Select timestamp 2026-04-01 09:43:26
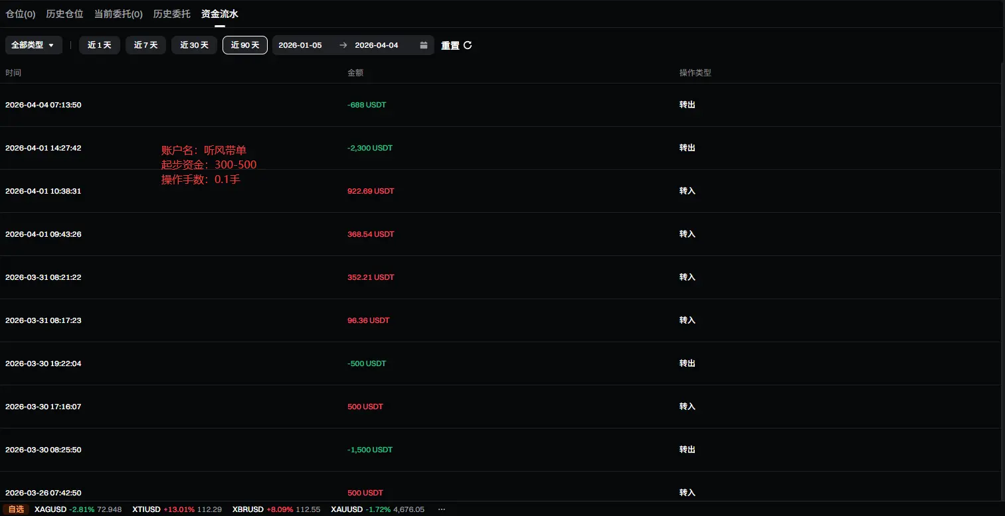 pos(43,234)
